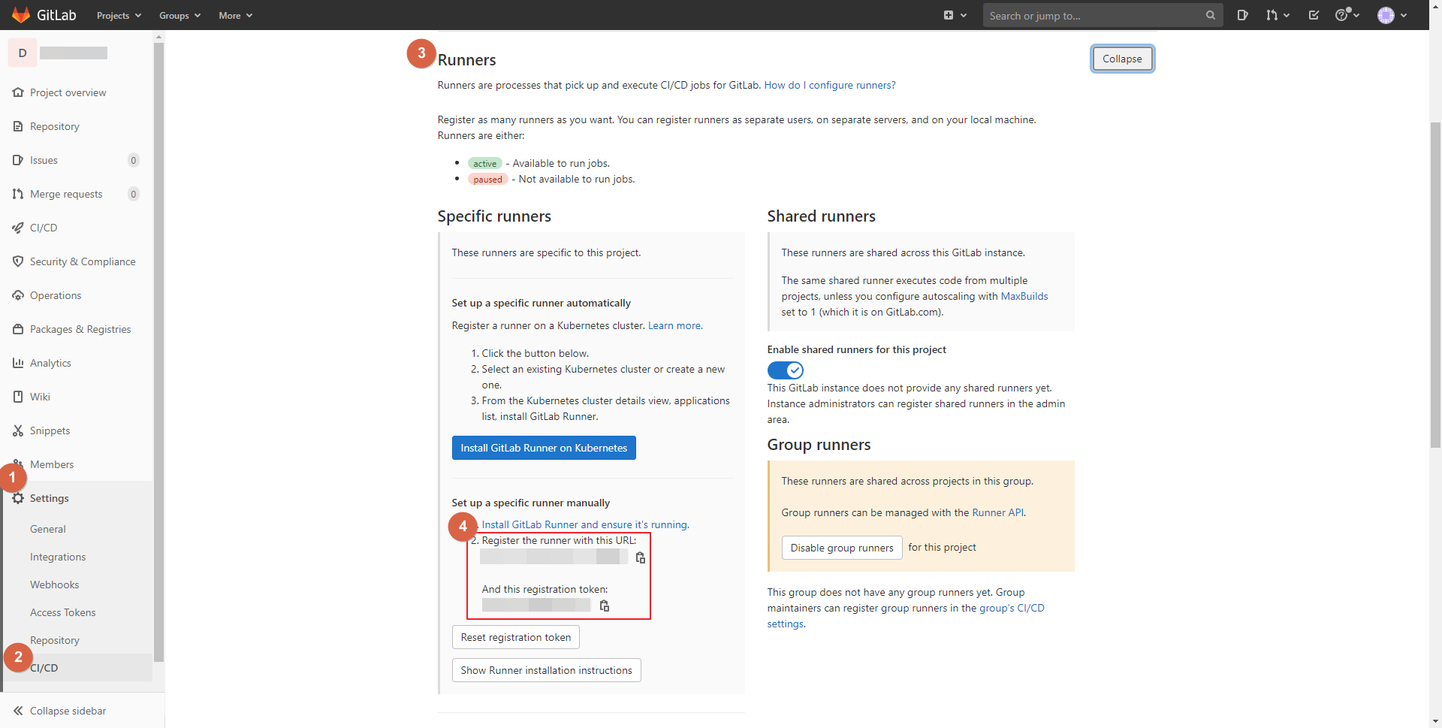
Task: Click the Snippets scissors icon
Action: coord(18,430)
